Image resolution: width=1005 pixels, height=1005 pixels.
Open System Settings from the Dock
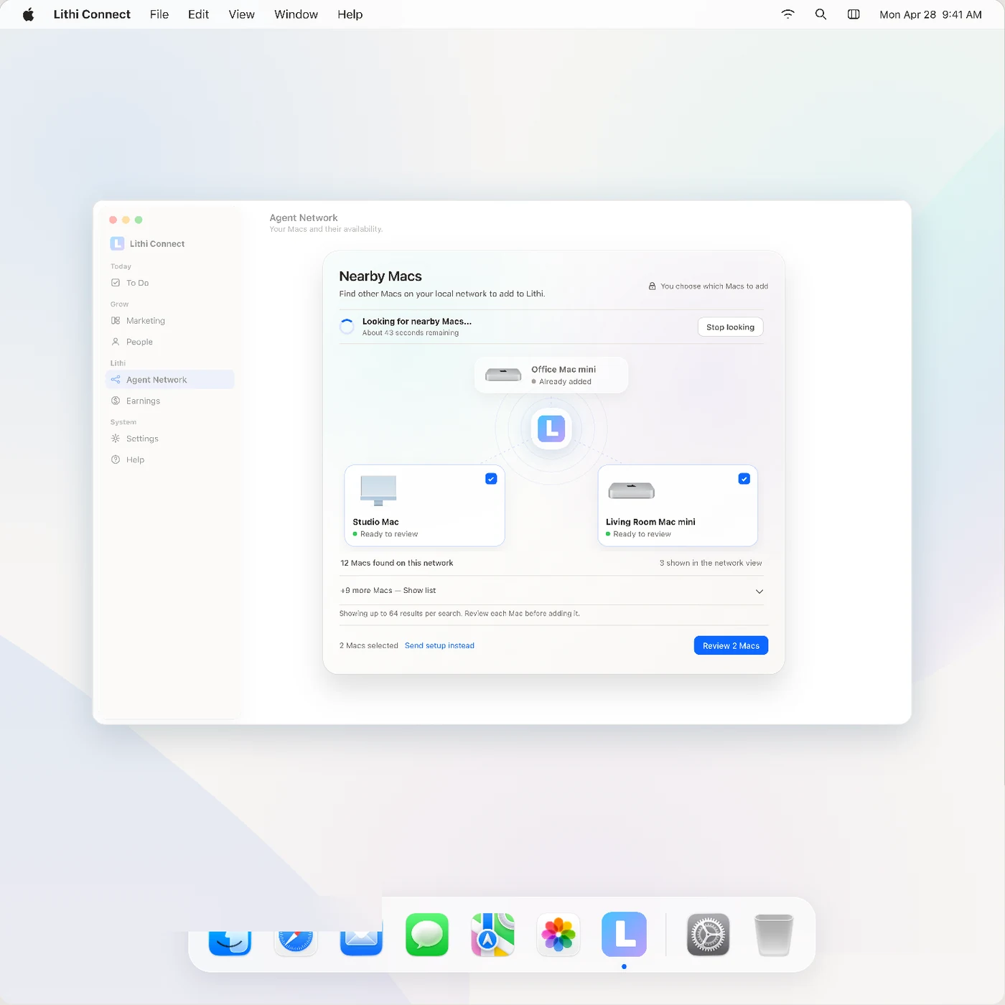708,935
